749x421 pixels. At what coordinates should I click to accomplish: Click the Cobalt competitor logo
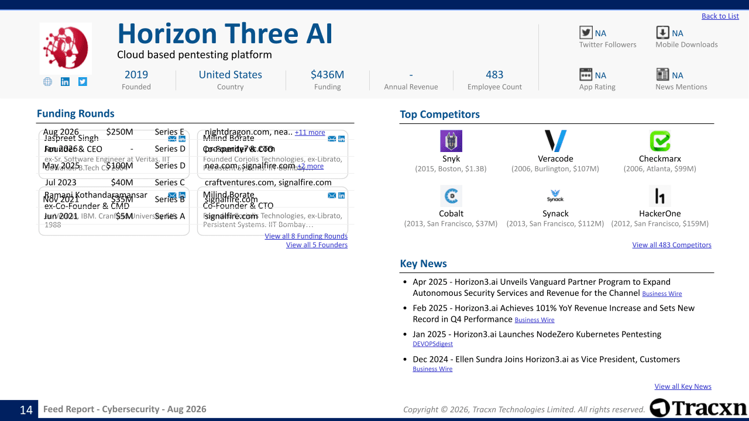click(x=451, y=196)
